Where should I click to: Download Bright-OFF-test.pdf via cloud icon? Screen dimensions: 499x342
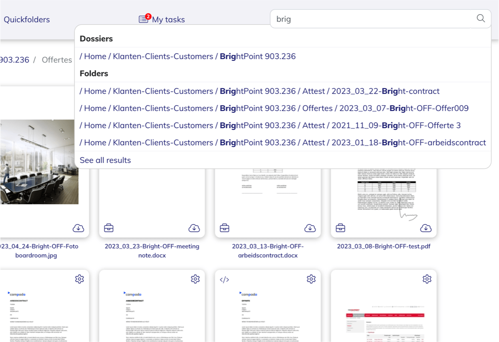point(426,228)
